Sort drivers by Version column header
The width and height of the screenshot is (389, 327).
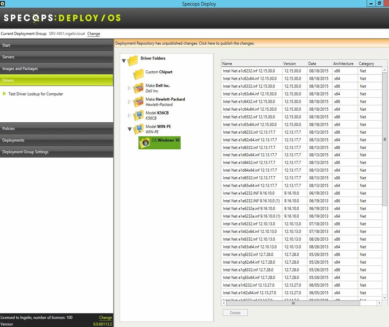pos(295,63)
